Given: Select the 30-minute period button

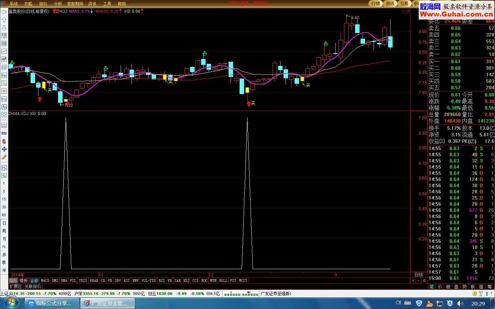Looking at the screenshot, I should click(4, 207).
